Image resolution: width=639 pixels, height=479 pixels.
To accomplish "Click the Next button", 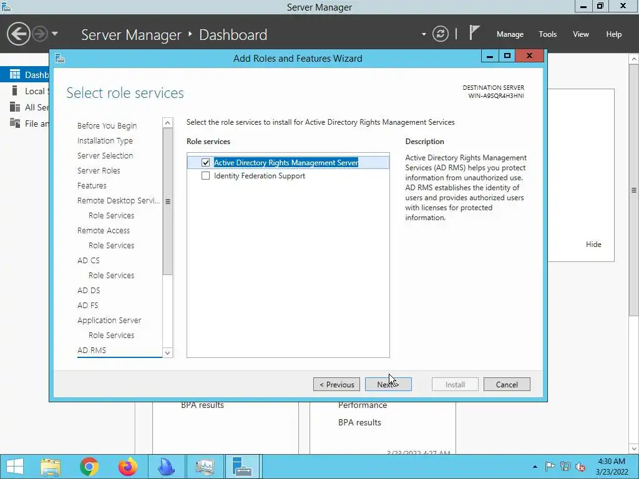I will (x=388, y=384).
